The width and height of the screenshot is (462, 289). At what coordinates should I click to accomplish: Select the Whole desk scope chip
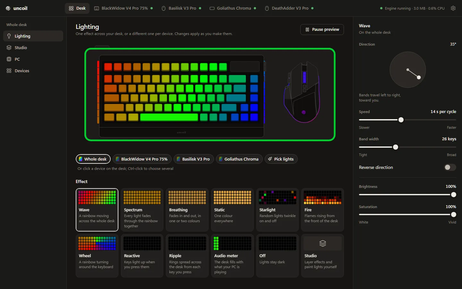(x=93, y=159)
